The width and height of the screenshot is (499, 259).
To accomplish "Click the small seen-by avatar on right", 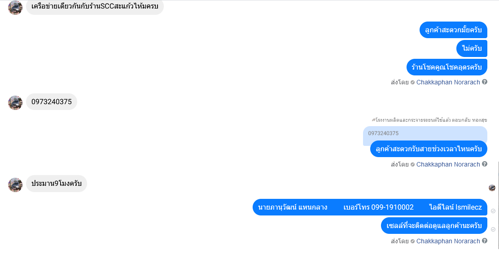I will (x=492, y=188).
